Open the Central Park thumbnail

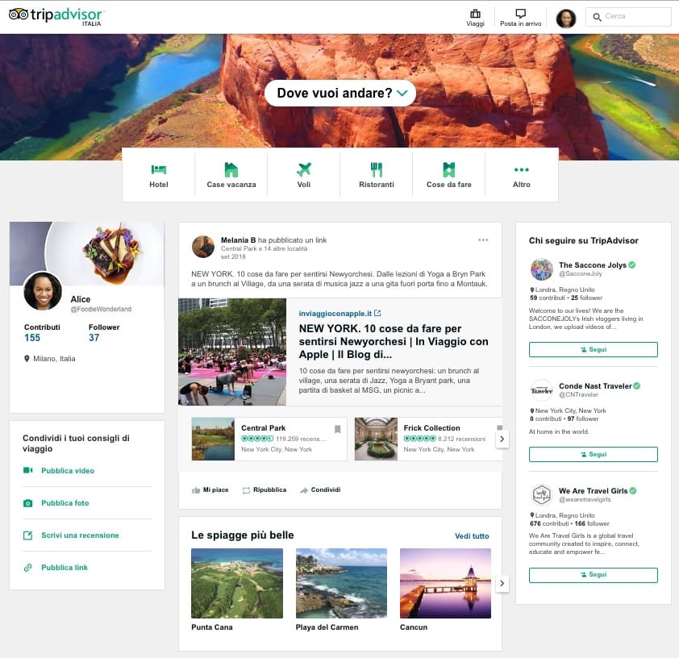coord(213,439)
